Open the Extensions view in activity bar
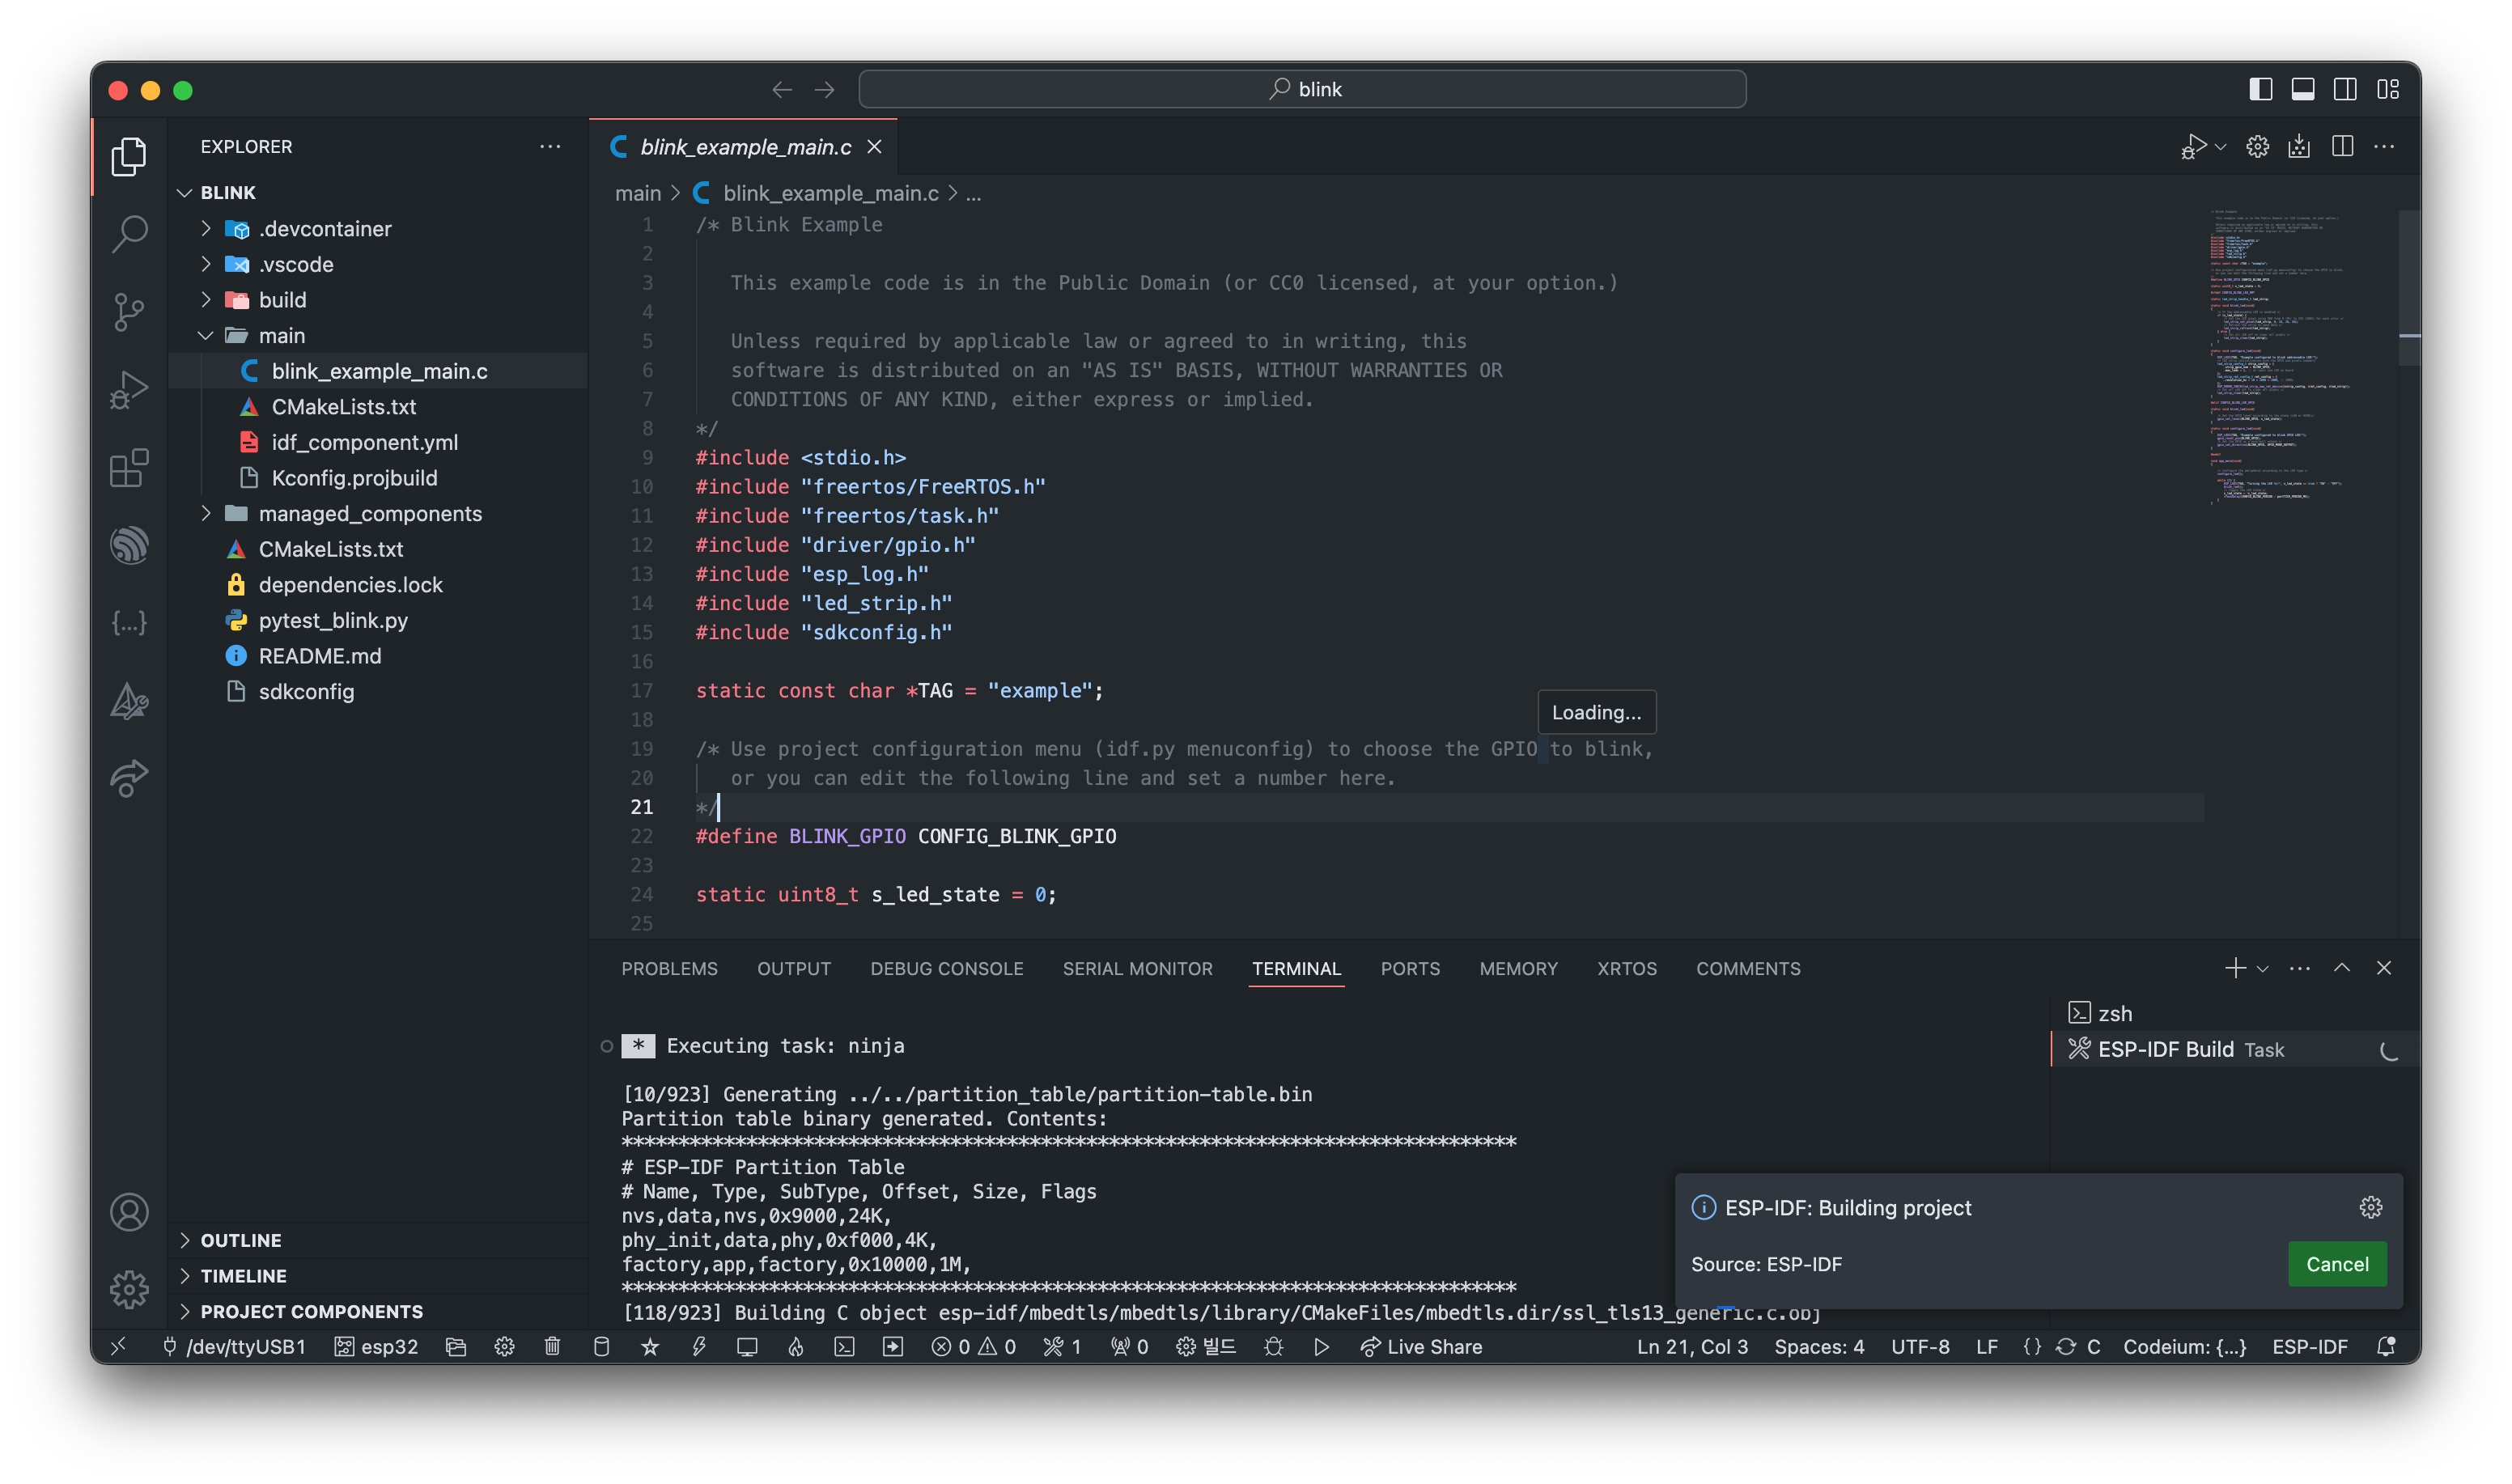This screenshot has height=1484, width=2512. tap(129, 468)
